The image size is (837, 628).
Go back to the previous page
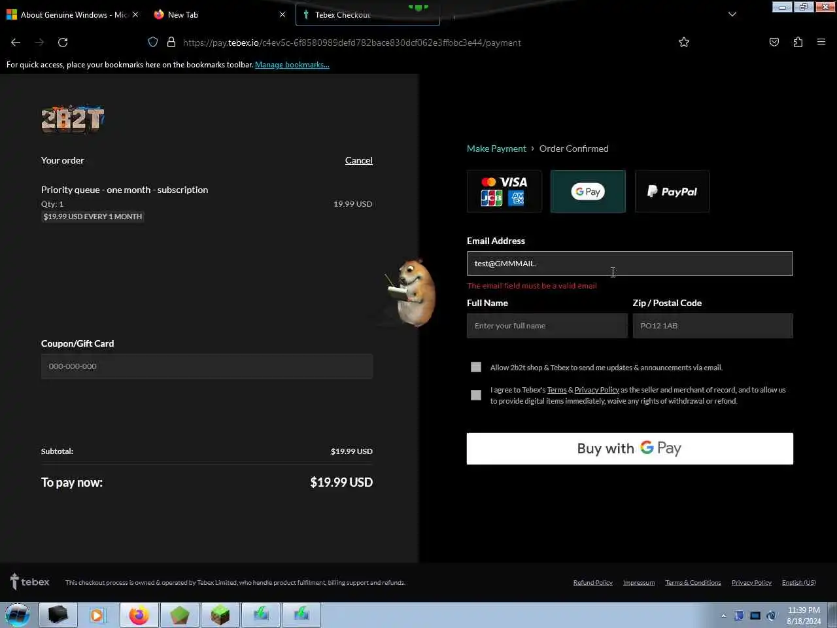tap(16, 42)
